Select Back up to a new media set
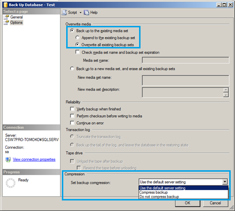The height and width of the screenshot is (211, 235). (72, 69)
